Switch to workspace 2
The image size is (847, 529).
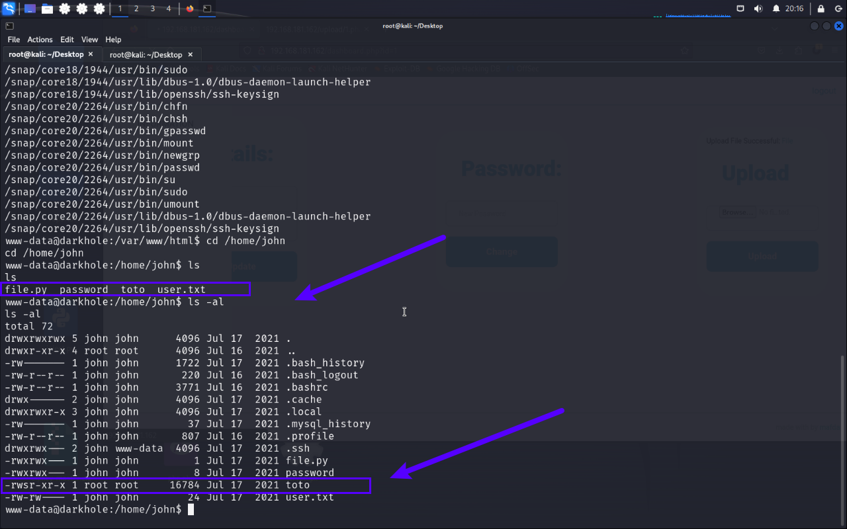click(x=136, y=9)
